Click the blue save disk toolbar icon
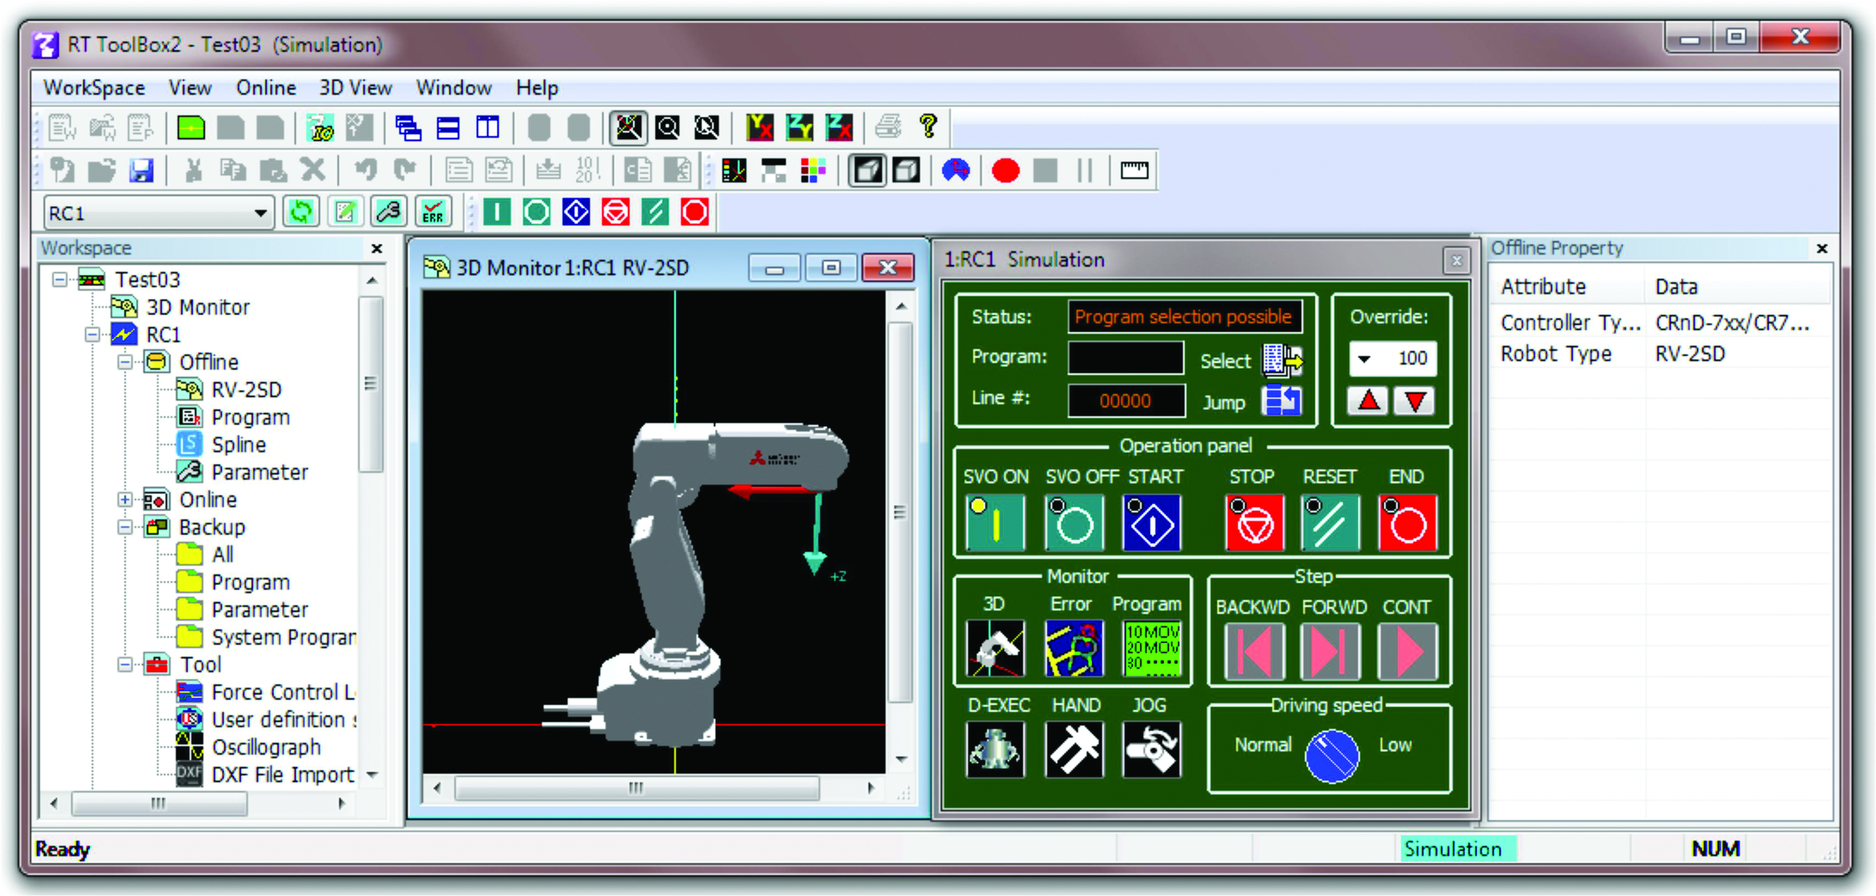This screenshot has height=896, width=1876. tap(141, 171)
